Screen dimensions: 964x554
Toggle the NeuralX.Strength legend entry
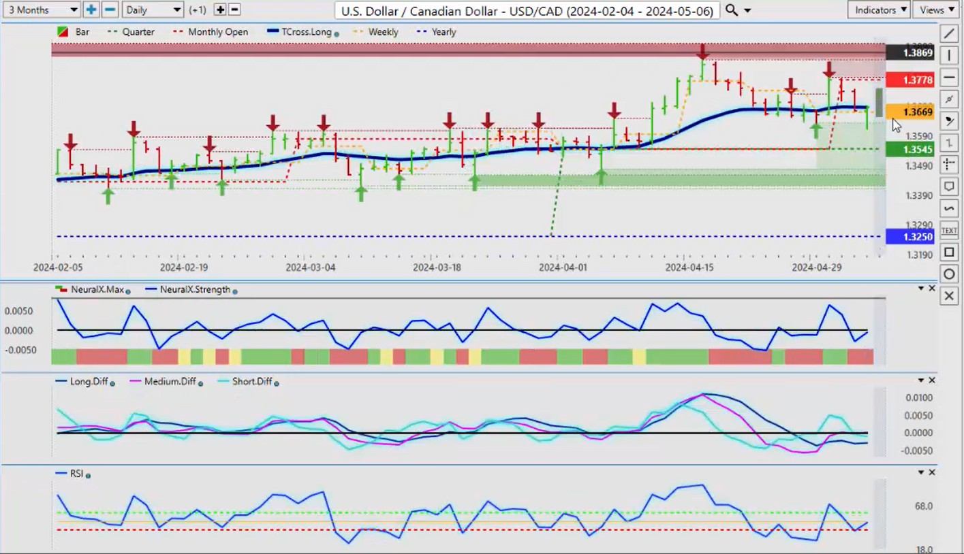click(x=188, y=289)
